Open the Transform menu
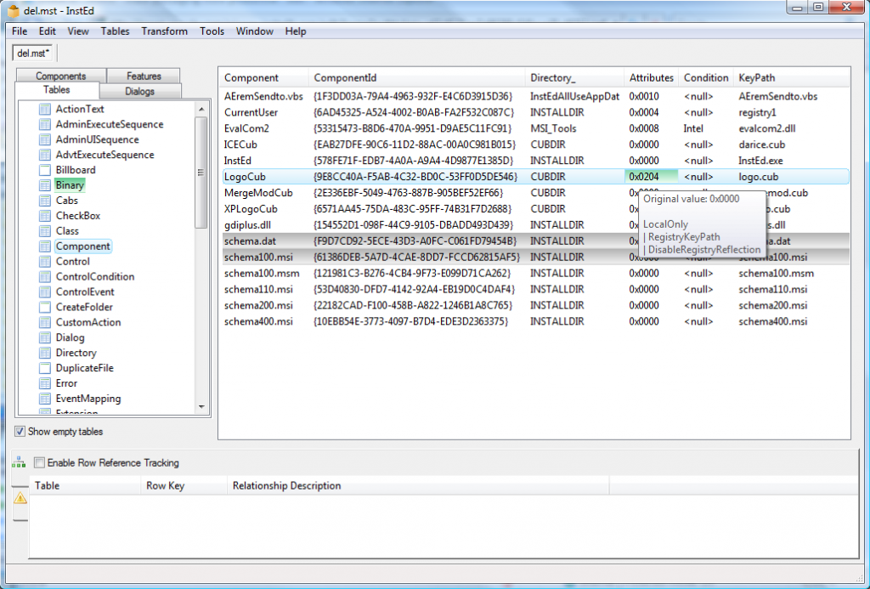Screen dimensions: 870x589 [x=164, y=31]
